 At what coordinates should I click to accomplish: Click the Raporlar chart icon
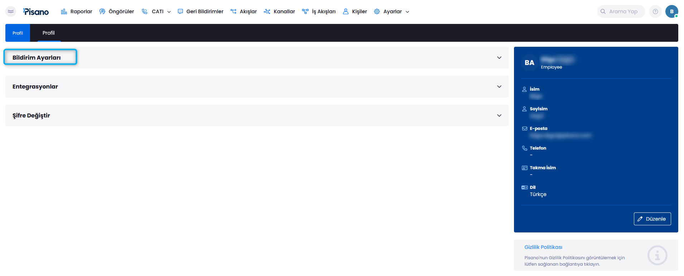click(64, 11)
